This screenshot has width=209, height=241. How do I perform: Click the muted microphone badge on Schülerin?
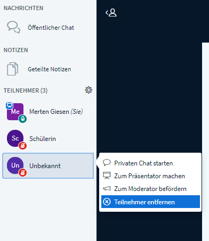coord(23,146)
